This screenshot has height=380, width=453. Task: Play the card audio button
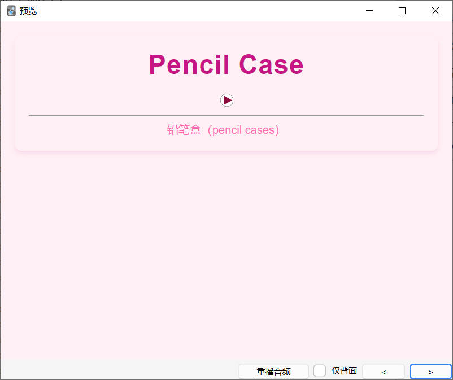[x=227, y=100]
